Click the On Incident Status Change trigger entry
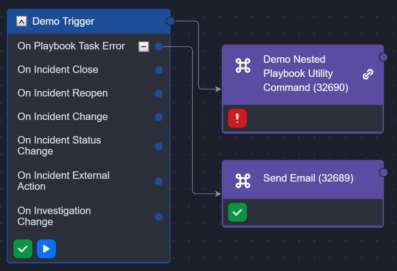The height and width of the screenshot is (271, 397). (59, 146)
